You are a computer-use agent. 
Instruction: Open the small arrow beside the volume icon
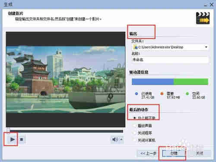(x=121, y=139)
